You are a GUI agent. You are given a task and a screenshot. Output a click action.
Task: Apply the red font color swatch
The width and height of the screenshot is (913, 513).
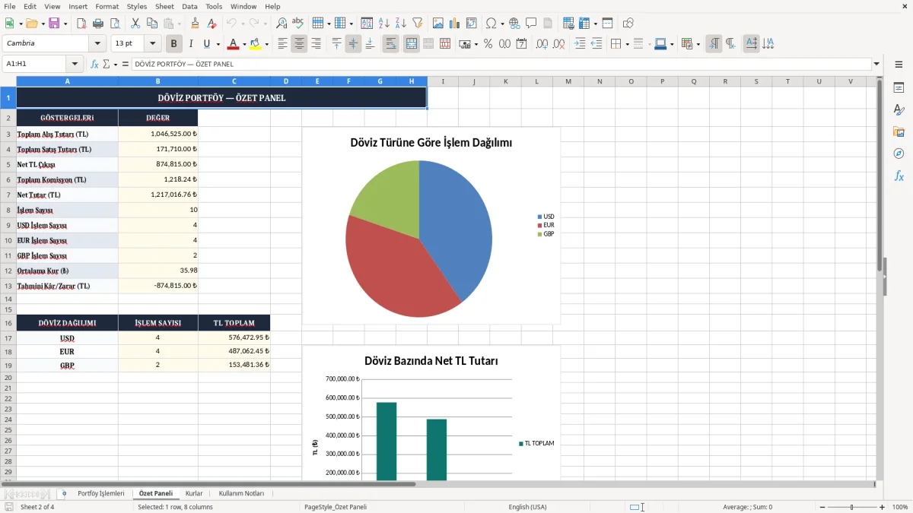pyautogui.click(x=234, y=44)
